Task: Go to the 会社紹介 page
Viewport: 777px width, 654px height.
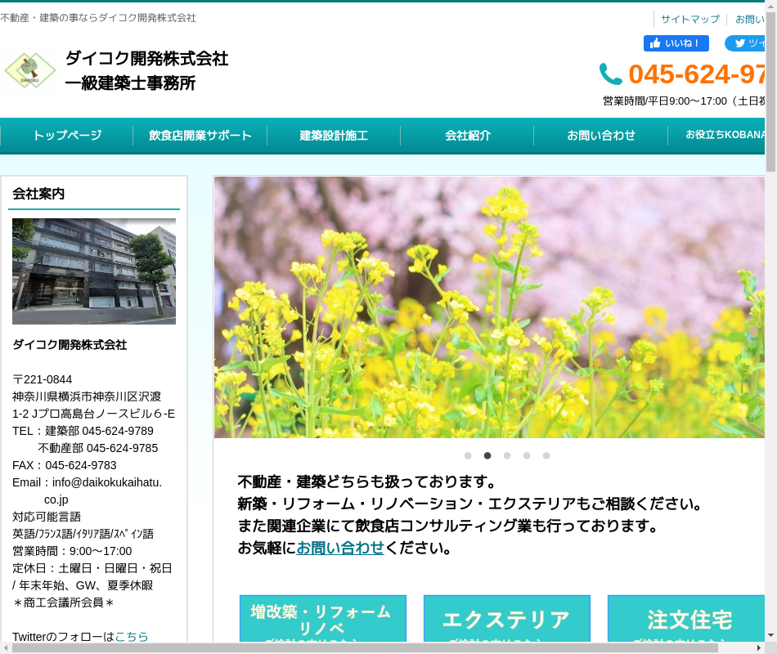Action: pyautogui.click(x=468, y=136)
